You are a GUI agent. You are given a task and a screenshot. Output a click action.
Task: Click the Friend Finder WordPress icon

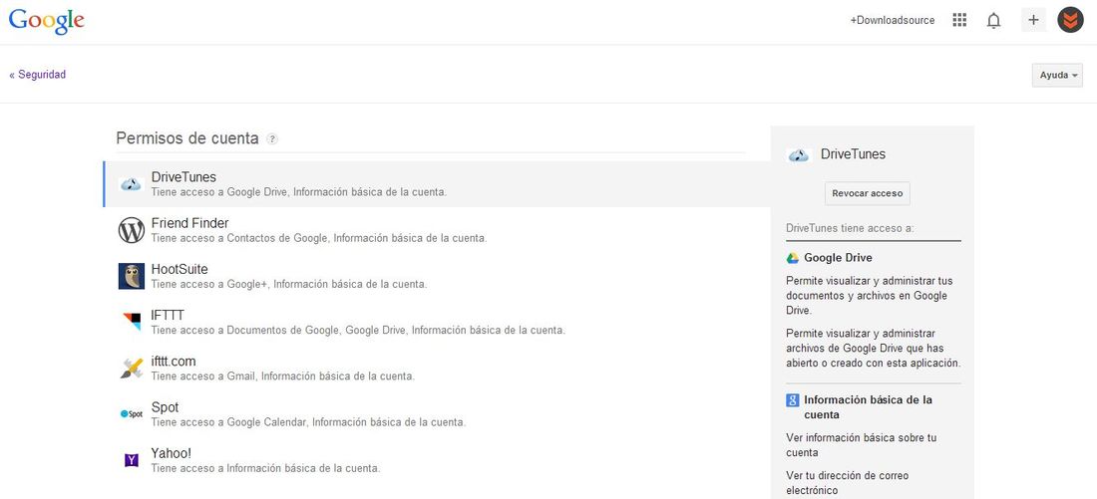coord(131,230)
